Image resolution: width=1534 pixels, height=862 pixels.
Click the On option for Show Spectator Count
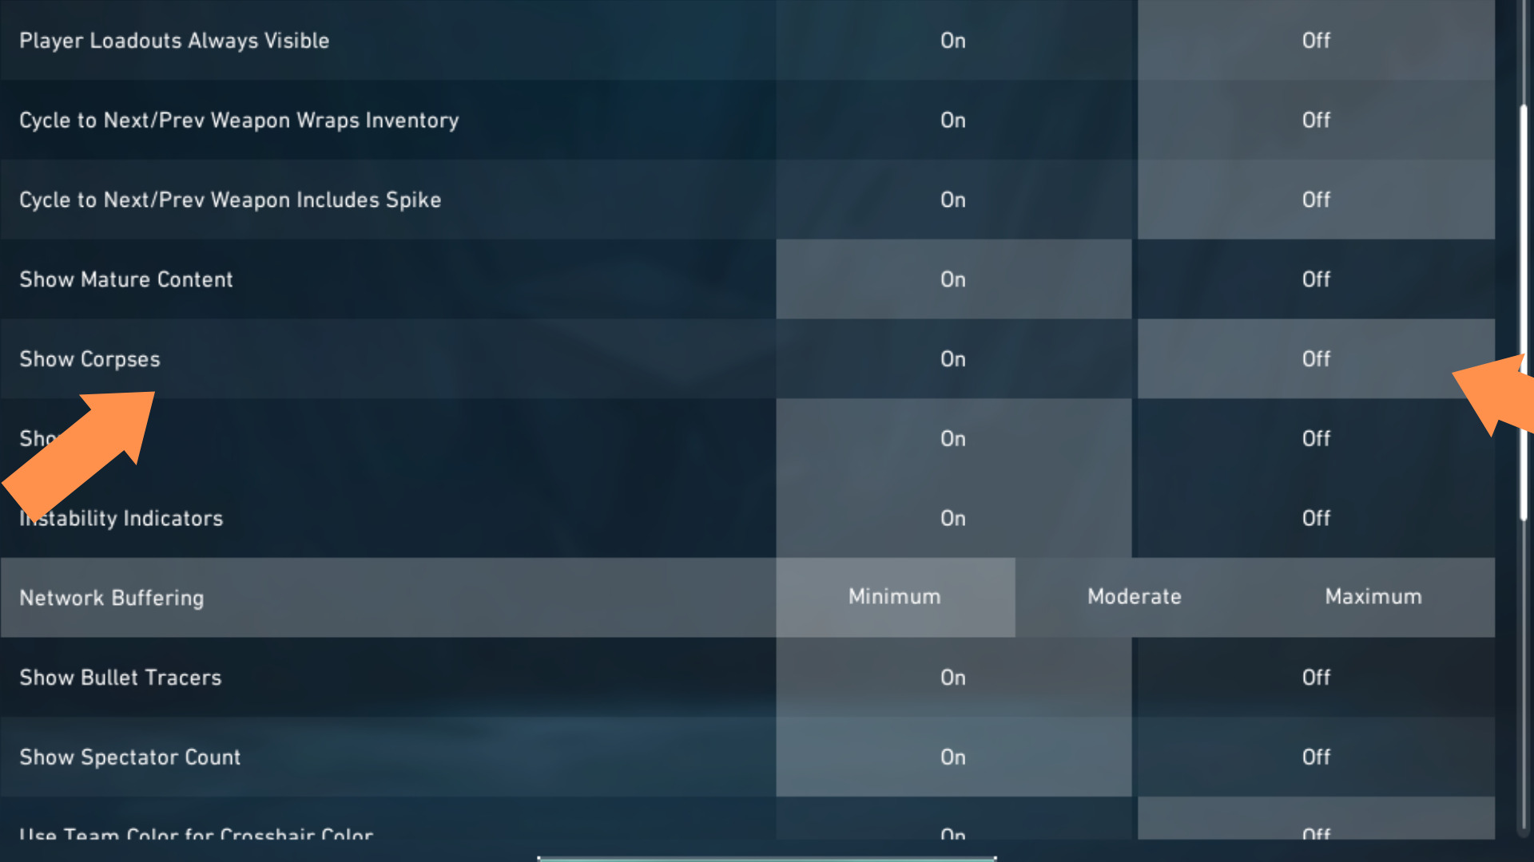pos(952,756)
